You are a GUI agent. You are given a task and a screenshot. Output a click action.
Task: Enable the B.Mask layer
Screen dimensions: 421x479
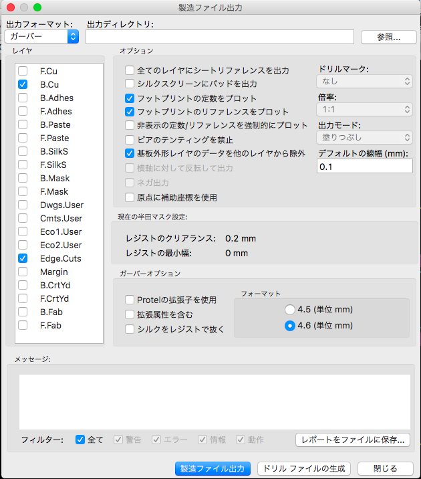click(23, 178)
